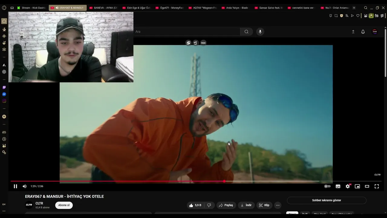Enter fullscreen mode

tap(377, 186)
